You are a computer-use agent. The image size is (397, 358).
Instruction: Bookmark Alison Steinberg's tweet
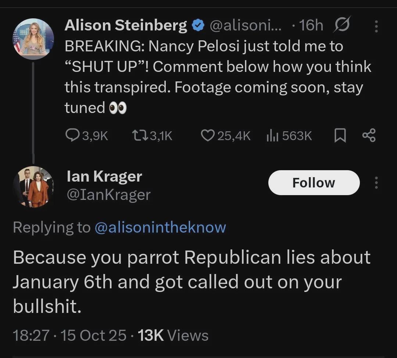pyautogui.click(x=340, y=136)
